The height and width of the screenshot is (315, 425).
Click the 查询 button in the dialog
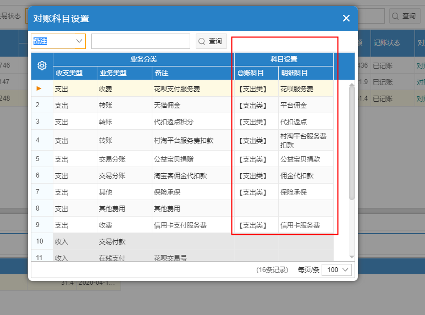click(211, 41)
